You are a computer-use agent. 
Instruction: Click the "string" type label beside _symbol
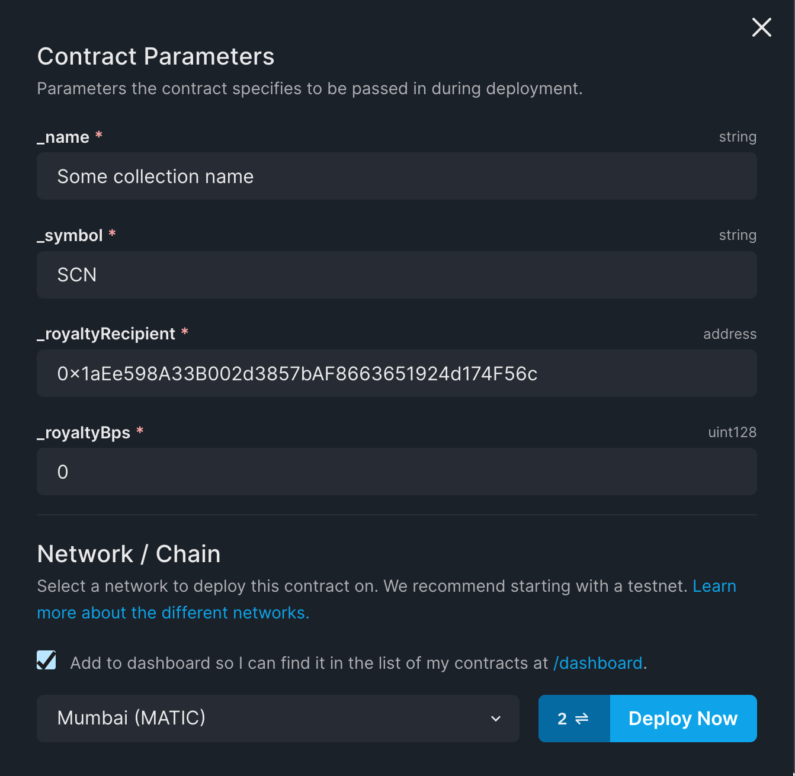pyautogui.click(x=738, y=235)
